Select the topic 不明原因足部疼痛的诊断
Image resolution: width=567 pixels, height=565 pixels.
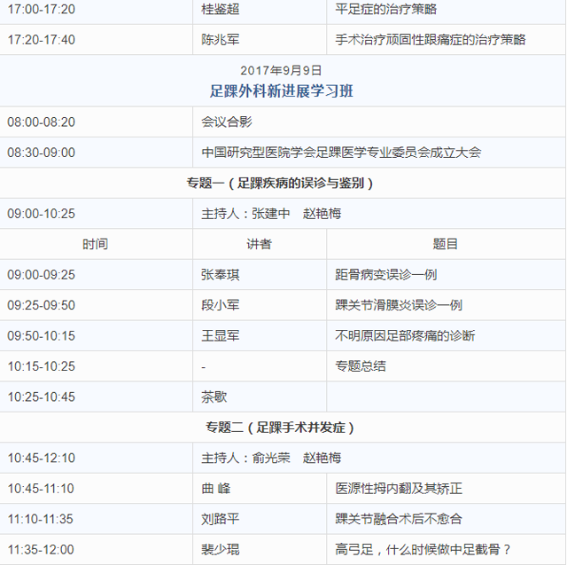405,336
